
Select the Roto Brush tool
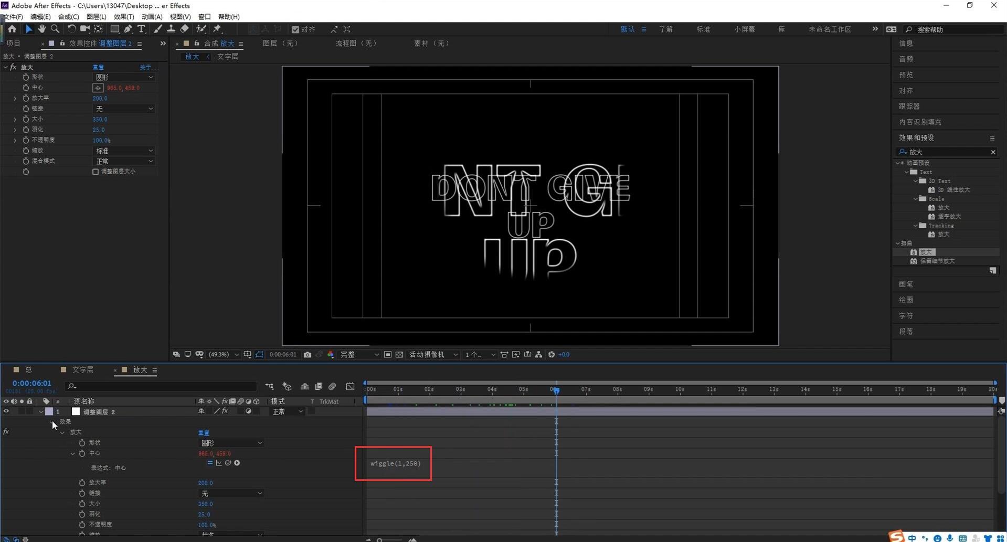(x=201, y=29)
